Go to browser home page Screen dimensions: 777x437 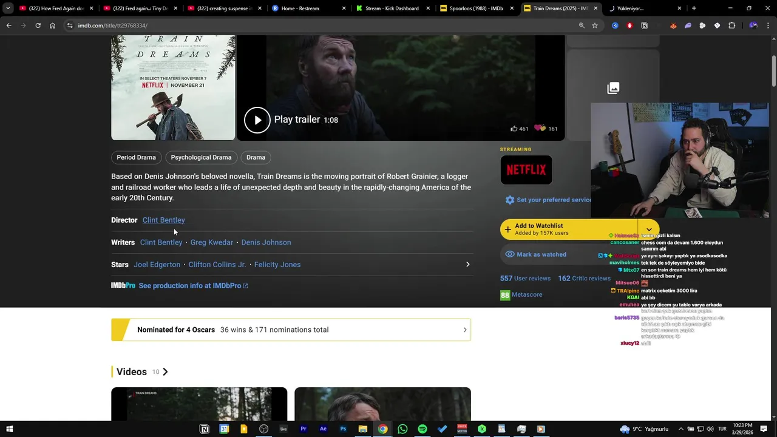(x=52, y=25)
